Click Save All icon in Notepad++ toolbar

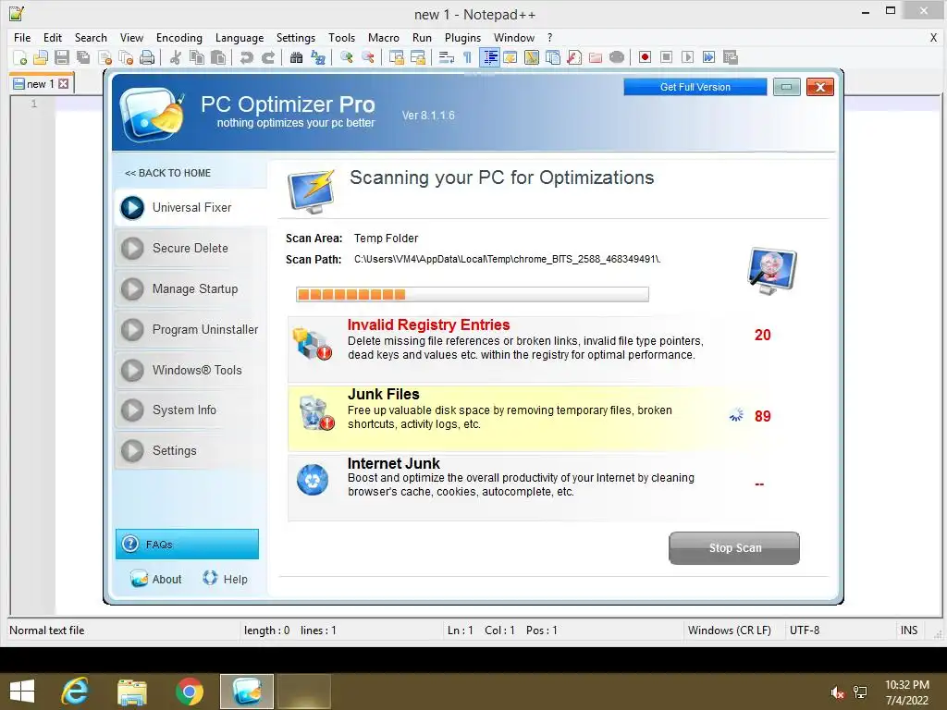click(82, 57)
